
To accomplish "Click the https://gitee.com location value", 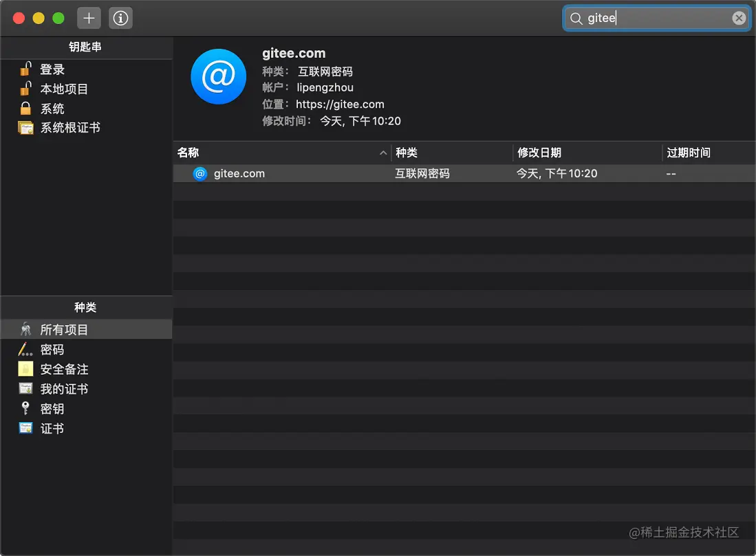I will click(340, 104).
